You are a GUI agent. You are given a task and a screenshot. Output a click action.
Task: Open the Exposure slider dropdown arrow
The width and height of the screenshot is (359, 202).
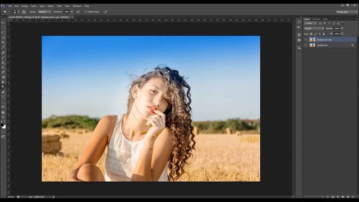[x=72, y=12]
